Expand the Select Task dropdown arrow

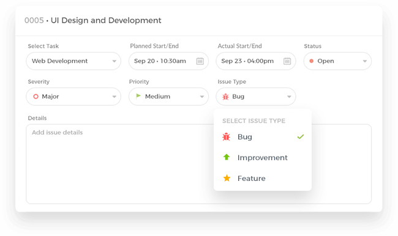115,61
